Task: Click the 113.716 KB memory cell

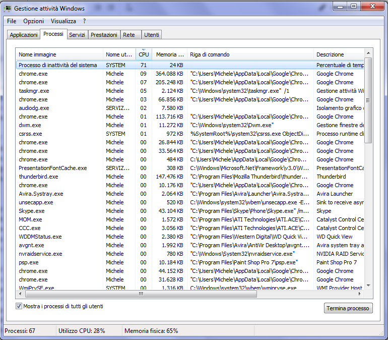Action: (169, 117)
